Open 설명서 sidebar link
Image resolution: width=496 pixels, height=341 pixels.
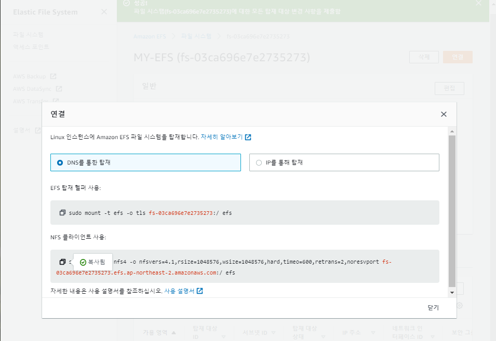point(21,130)
